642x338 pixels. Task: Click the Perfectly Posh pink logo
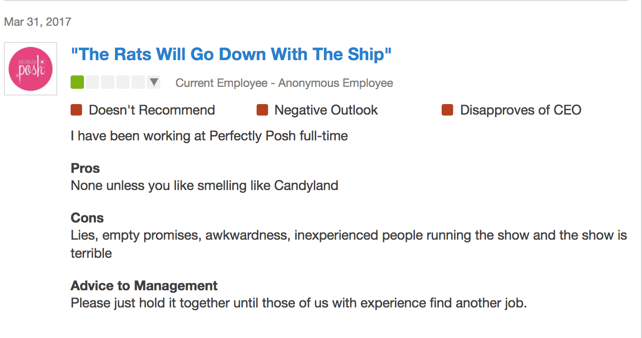click(31, 69)
